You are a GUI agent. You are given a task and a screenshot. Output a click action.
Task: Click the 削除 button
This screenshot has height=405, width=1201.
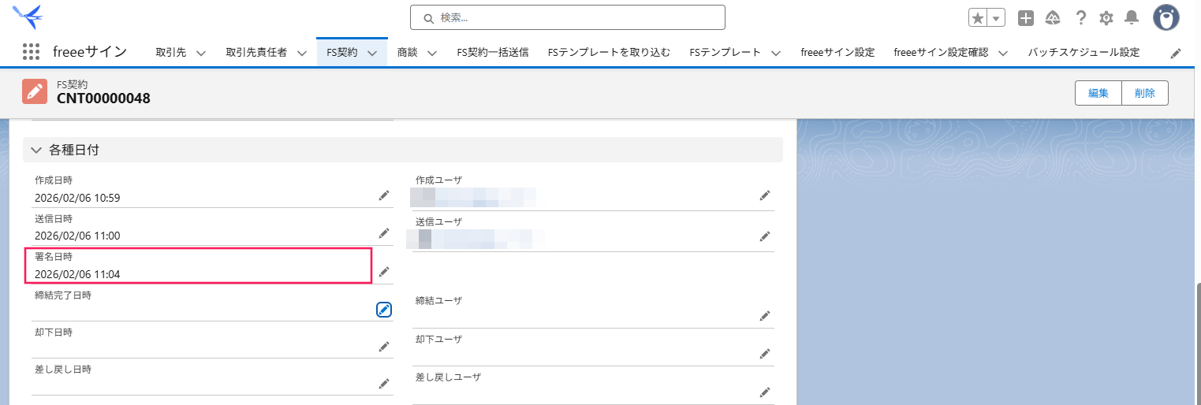pyautogui.click(x=1145, y=92)
